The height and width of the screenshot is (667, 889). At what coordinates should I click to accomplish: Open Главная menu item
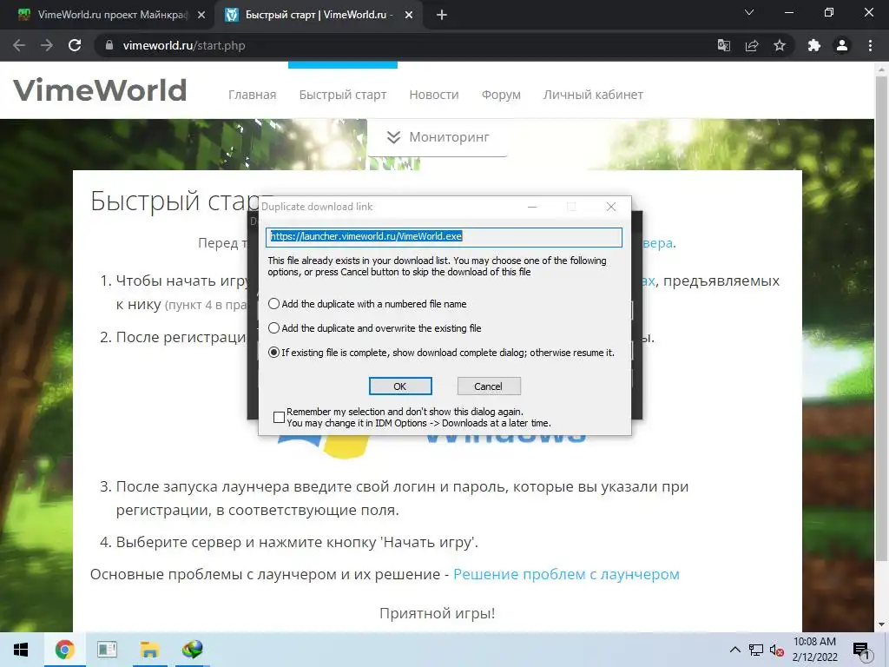coord(253,95)
